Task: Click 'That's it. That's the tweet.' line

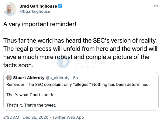Action: (31, 105)
